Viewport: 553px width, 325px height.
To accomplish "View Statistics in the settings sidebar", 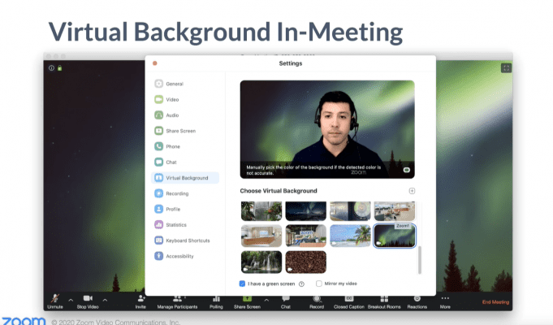I will [171, 225].
